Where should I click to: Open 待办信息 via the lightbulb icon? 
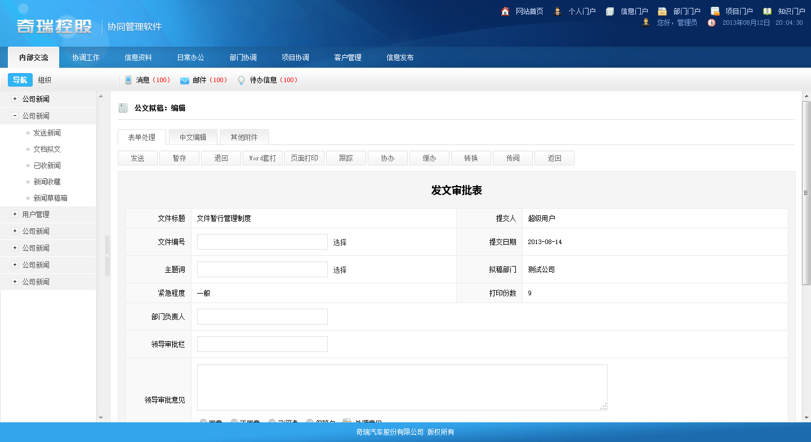coord(242,80)
